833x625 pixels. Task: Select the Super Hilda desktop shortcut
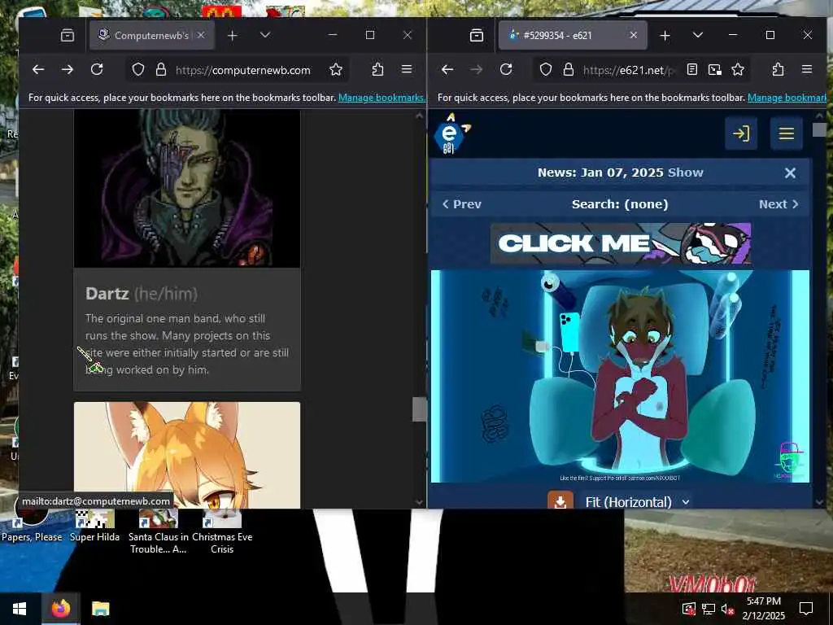(x=94, y=527)
